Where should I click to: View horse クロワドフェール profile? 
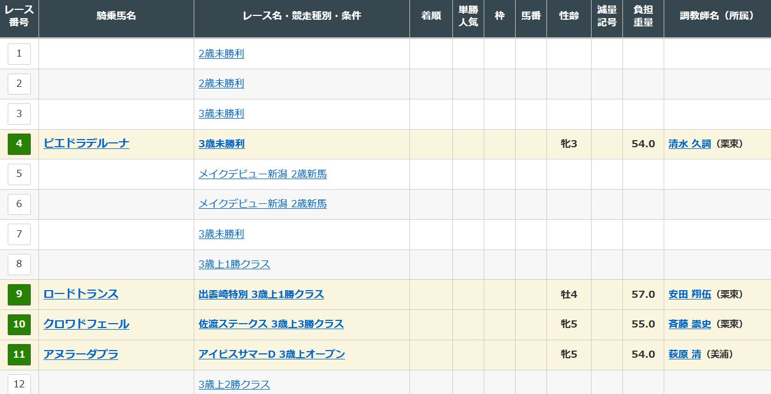86,324
